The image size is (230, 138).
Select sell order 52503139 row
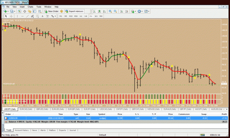click(x=116, y=118)
